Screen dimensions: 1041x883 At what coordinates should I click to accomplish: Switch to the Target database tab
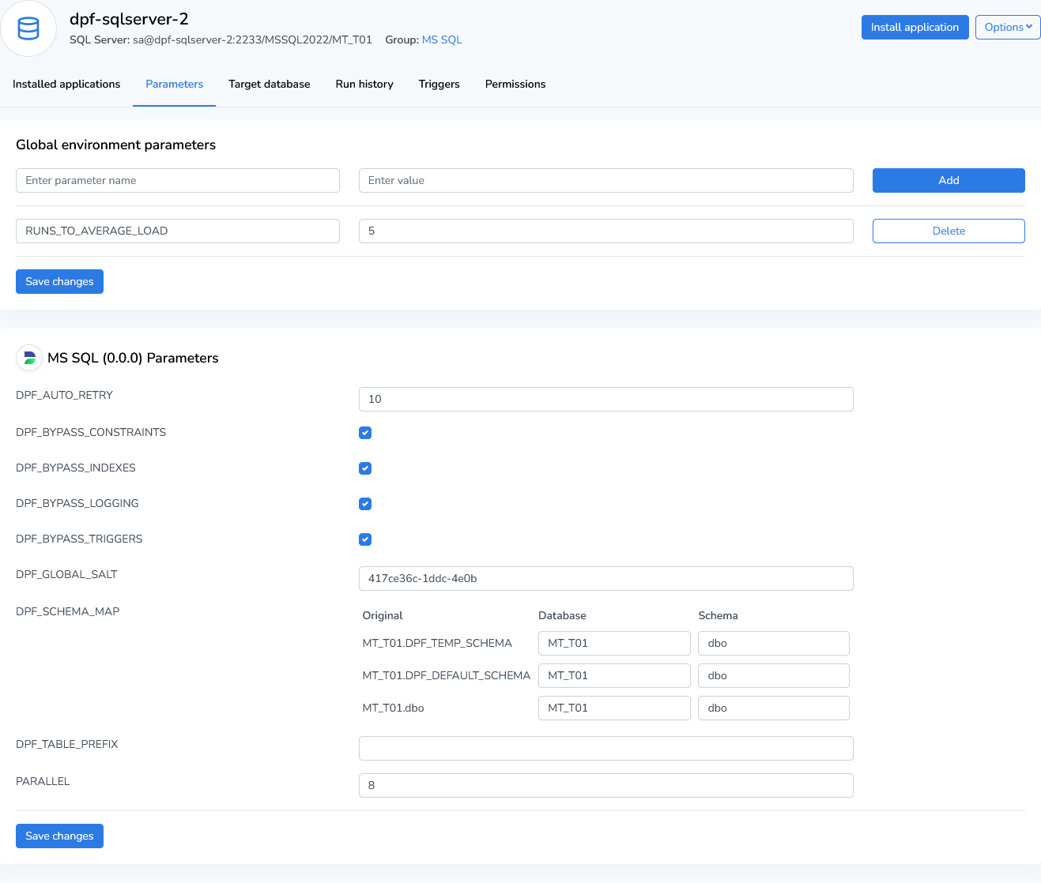(x=269, y=85)
